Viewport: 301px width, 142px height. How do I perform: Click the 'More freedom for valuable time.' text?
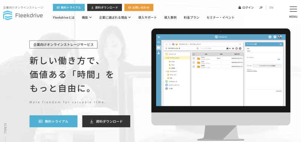[x=68, y=102]
